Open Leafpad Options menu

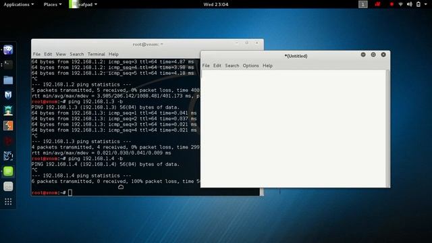(x=250, y=65)
